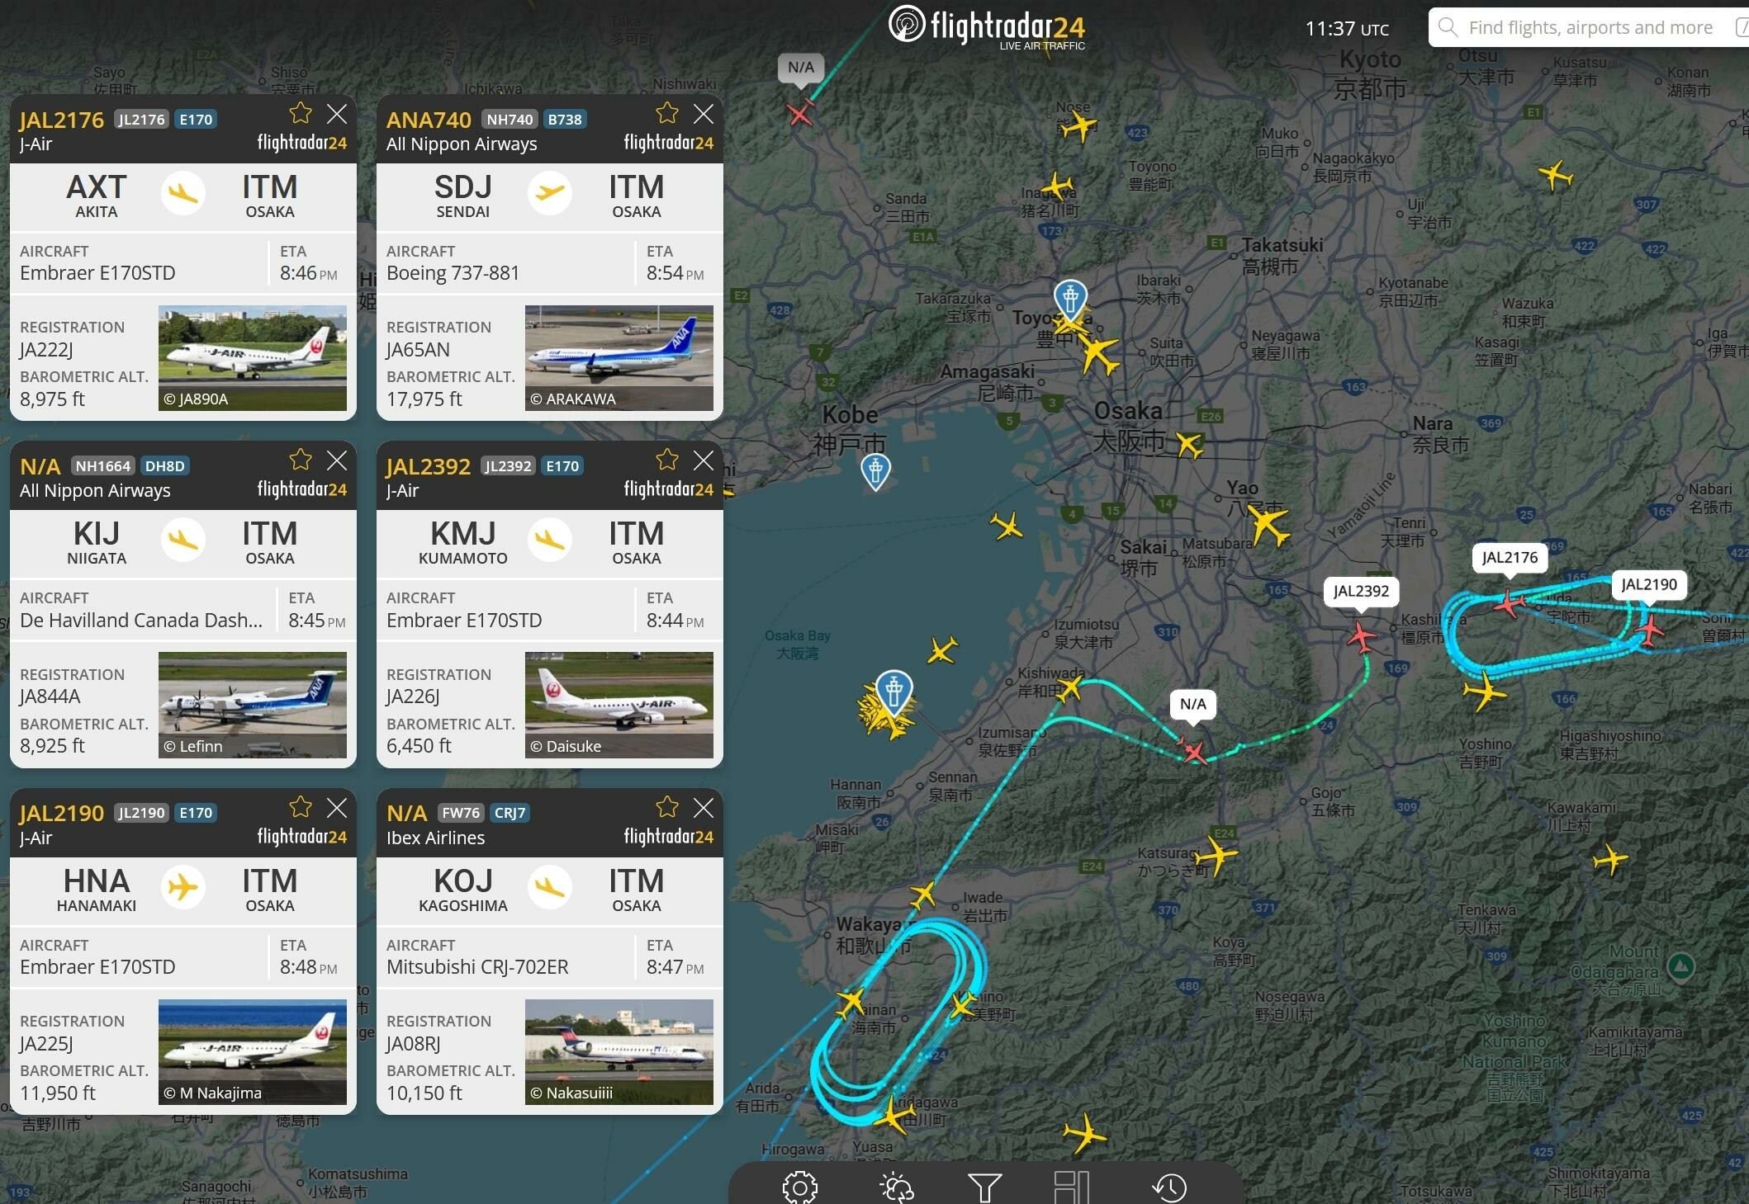This screenshot has height=1204, width=1749.
Task: Click the N/A label at top of map
Action: (800, 68)
